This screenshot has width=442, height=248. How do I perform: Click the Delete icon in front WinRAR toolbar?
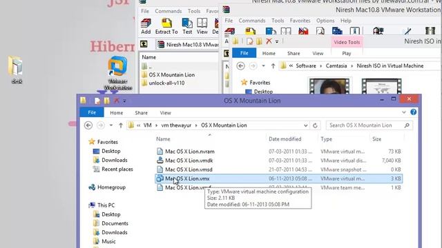click(x=303, y=31)
